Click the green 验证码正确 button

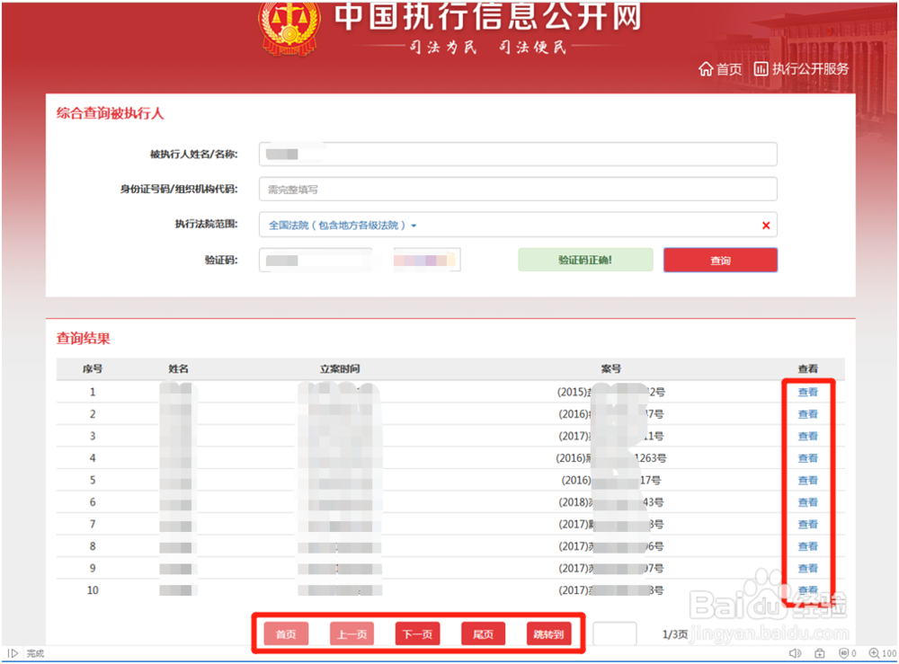point(585,260)
